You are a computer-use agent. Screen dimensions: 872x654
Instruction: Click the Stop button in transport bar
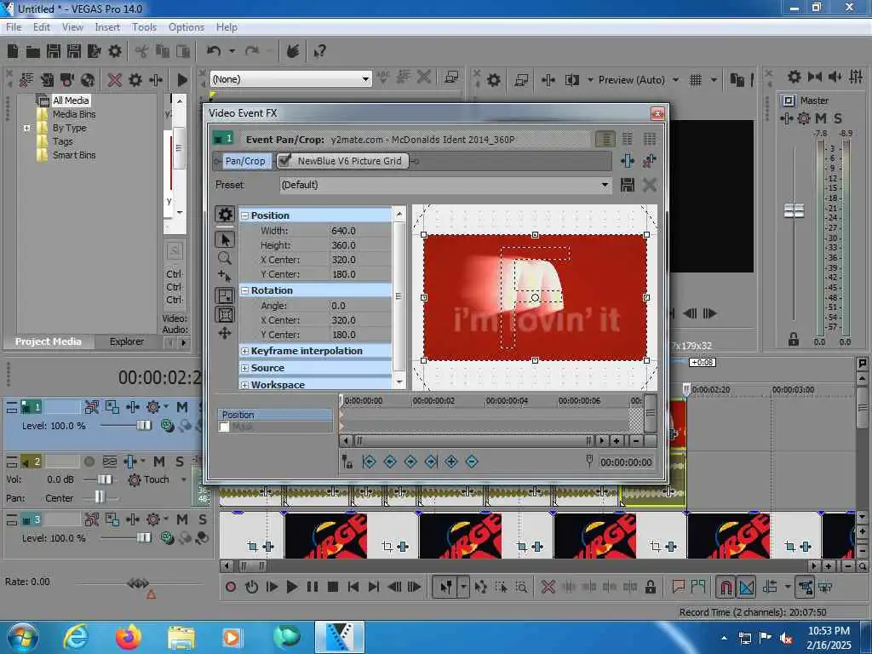pos(333,587)
